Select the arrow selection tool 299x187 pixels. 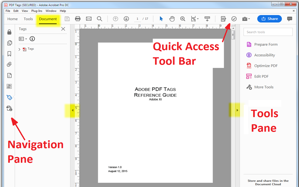[161, 19]
